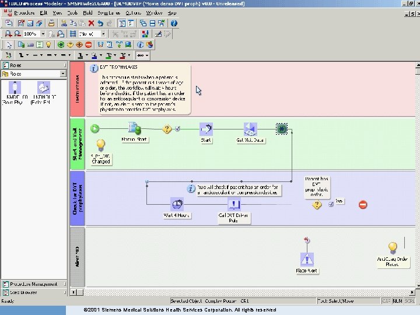
Task: Click the Zoom Out magnifier icon
Action: pyautogui.click(x=17, y=34)
